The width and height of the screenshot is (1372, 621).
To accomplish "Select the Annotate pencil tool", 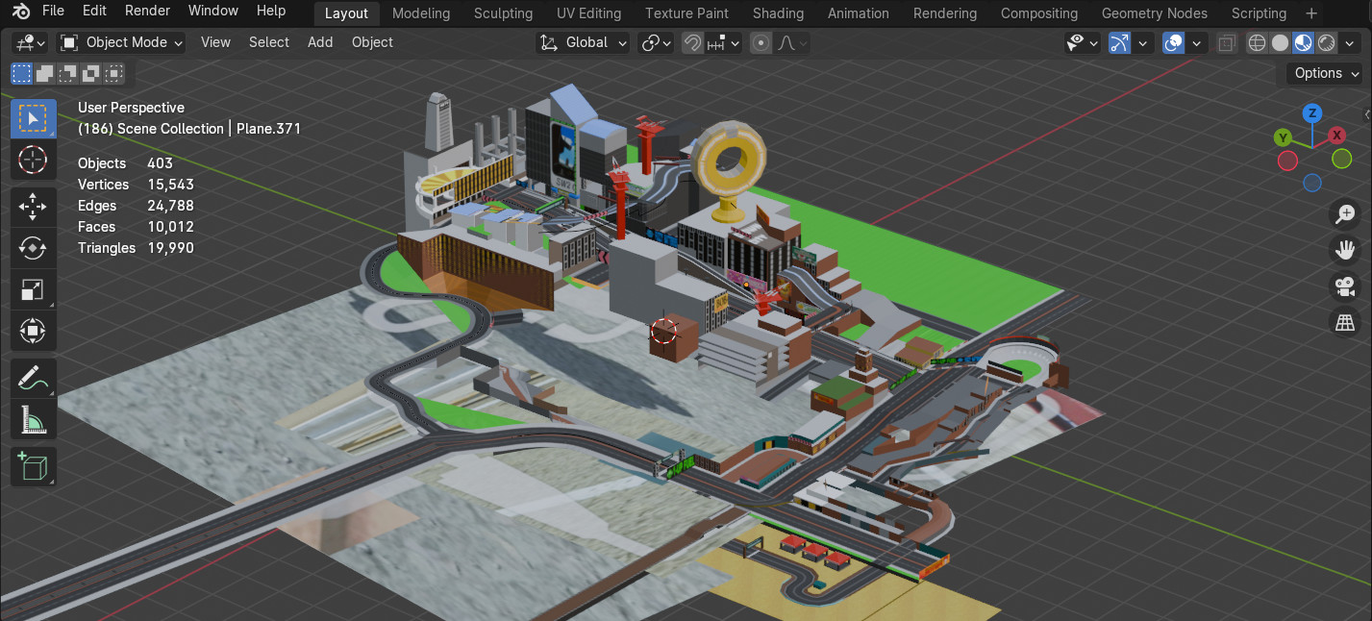I will point(33,379).
